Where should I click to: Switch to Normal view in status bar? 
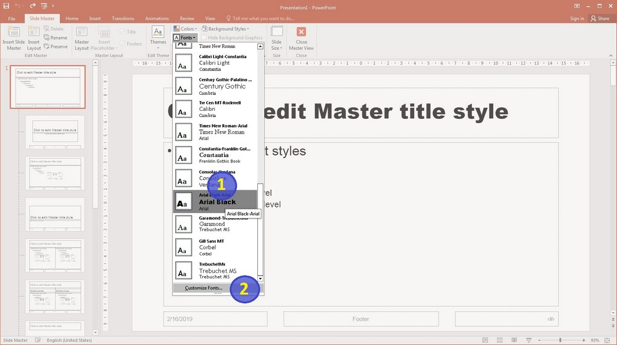point(485,340)
